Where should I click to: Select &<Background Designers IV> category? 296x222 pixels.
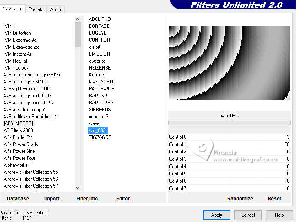pyautogui.click(x=32, y=75)
